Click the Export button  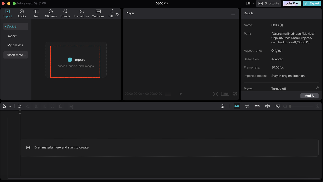coord(312,3)
